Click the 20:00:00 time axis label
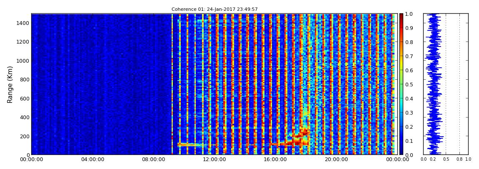The width and height of the screenshot is (479, 169). (335, 159)
